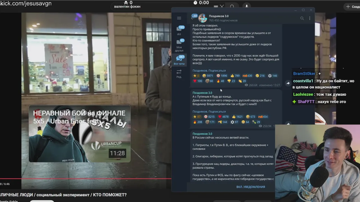
Task: Open suggested video НЕРАВНЫЙ БОЙ на ФИНАЛЕ card
Action: (80, 134)
